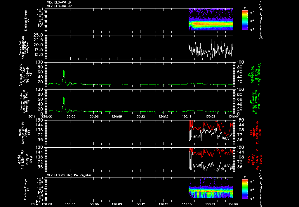
Task: Select the 'VEx ELS 85 deg PA Regular' heading
Action: pyautogui.click(x=69, y=175)
